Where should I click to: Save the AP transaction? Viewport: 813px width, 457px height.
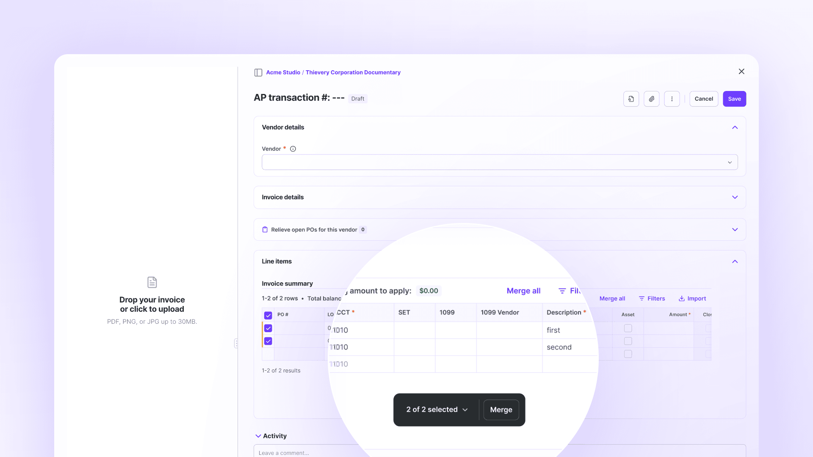click(734, 99)
